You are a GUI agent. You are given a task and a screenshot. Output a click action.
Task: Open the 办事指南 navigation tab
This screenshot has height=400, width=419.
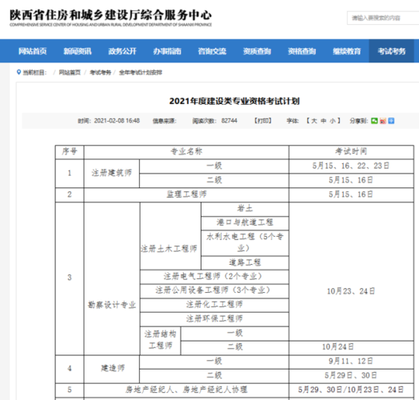[167, 51]
